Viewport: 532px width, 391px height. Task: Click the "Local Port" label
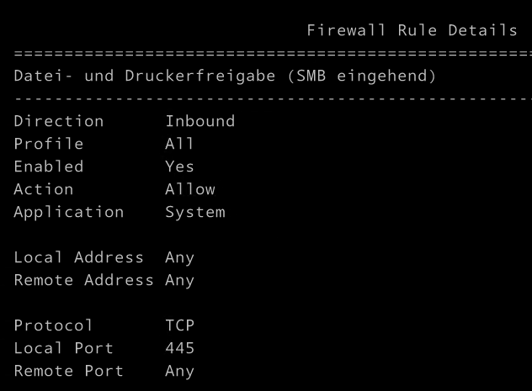click(64, 348)
